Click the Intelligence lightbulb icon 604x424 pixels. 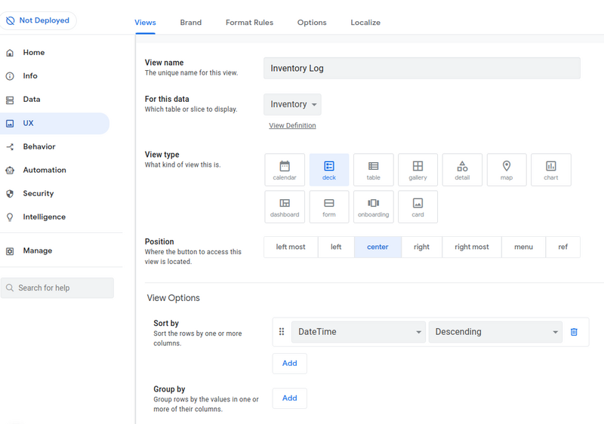point(10,217)
